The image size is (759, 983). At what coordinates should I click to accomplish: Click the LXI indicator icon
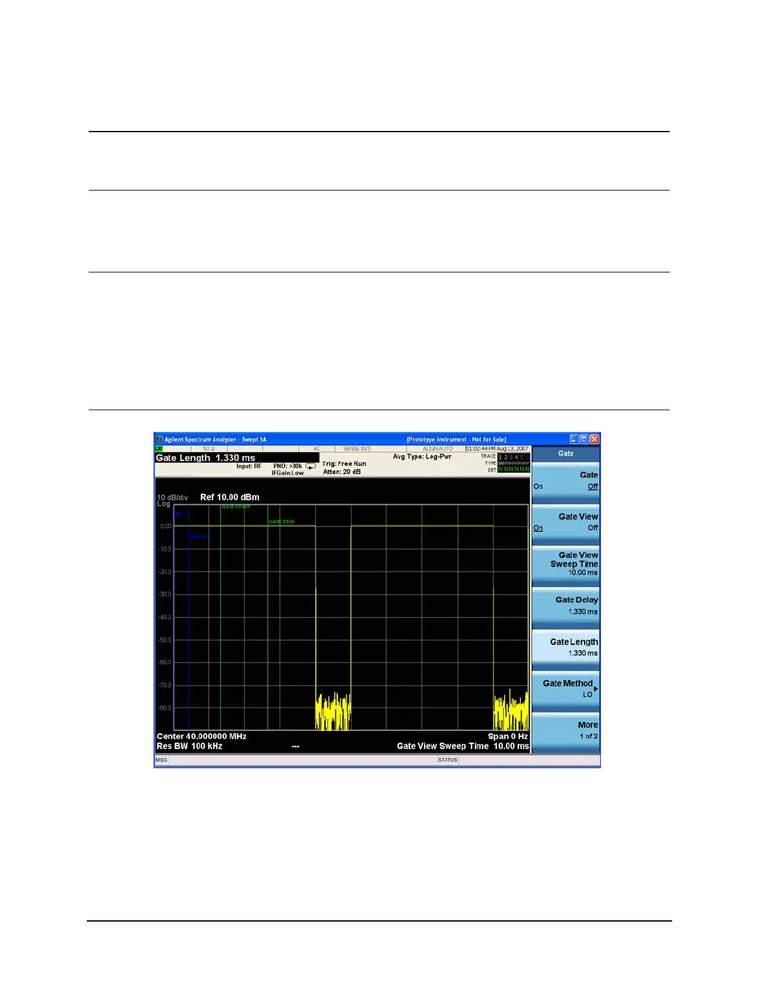[x=159, y=449]
